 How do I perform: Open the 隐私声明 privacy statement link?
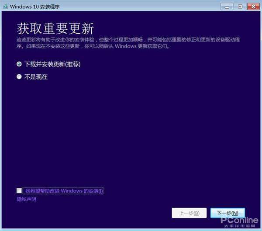click(26, 199)
